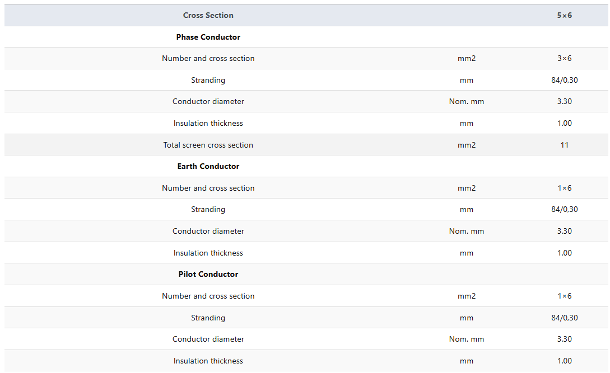Select 'Conductor diameter' under Pilot Conductor
The height and width of the screenshot is (373, 610).
(x=208, y=339)
